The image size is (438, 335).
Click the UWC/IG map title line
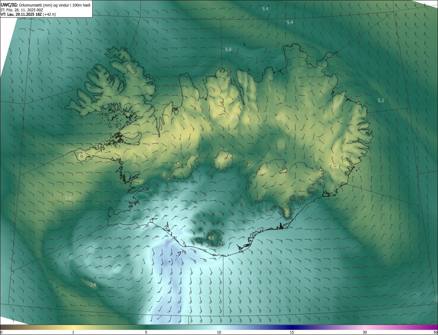tap(46, 5)
